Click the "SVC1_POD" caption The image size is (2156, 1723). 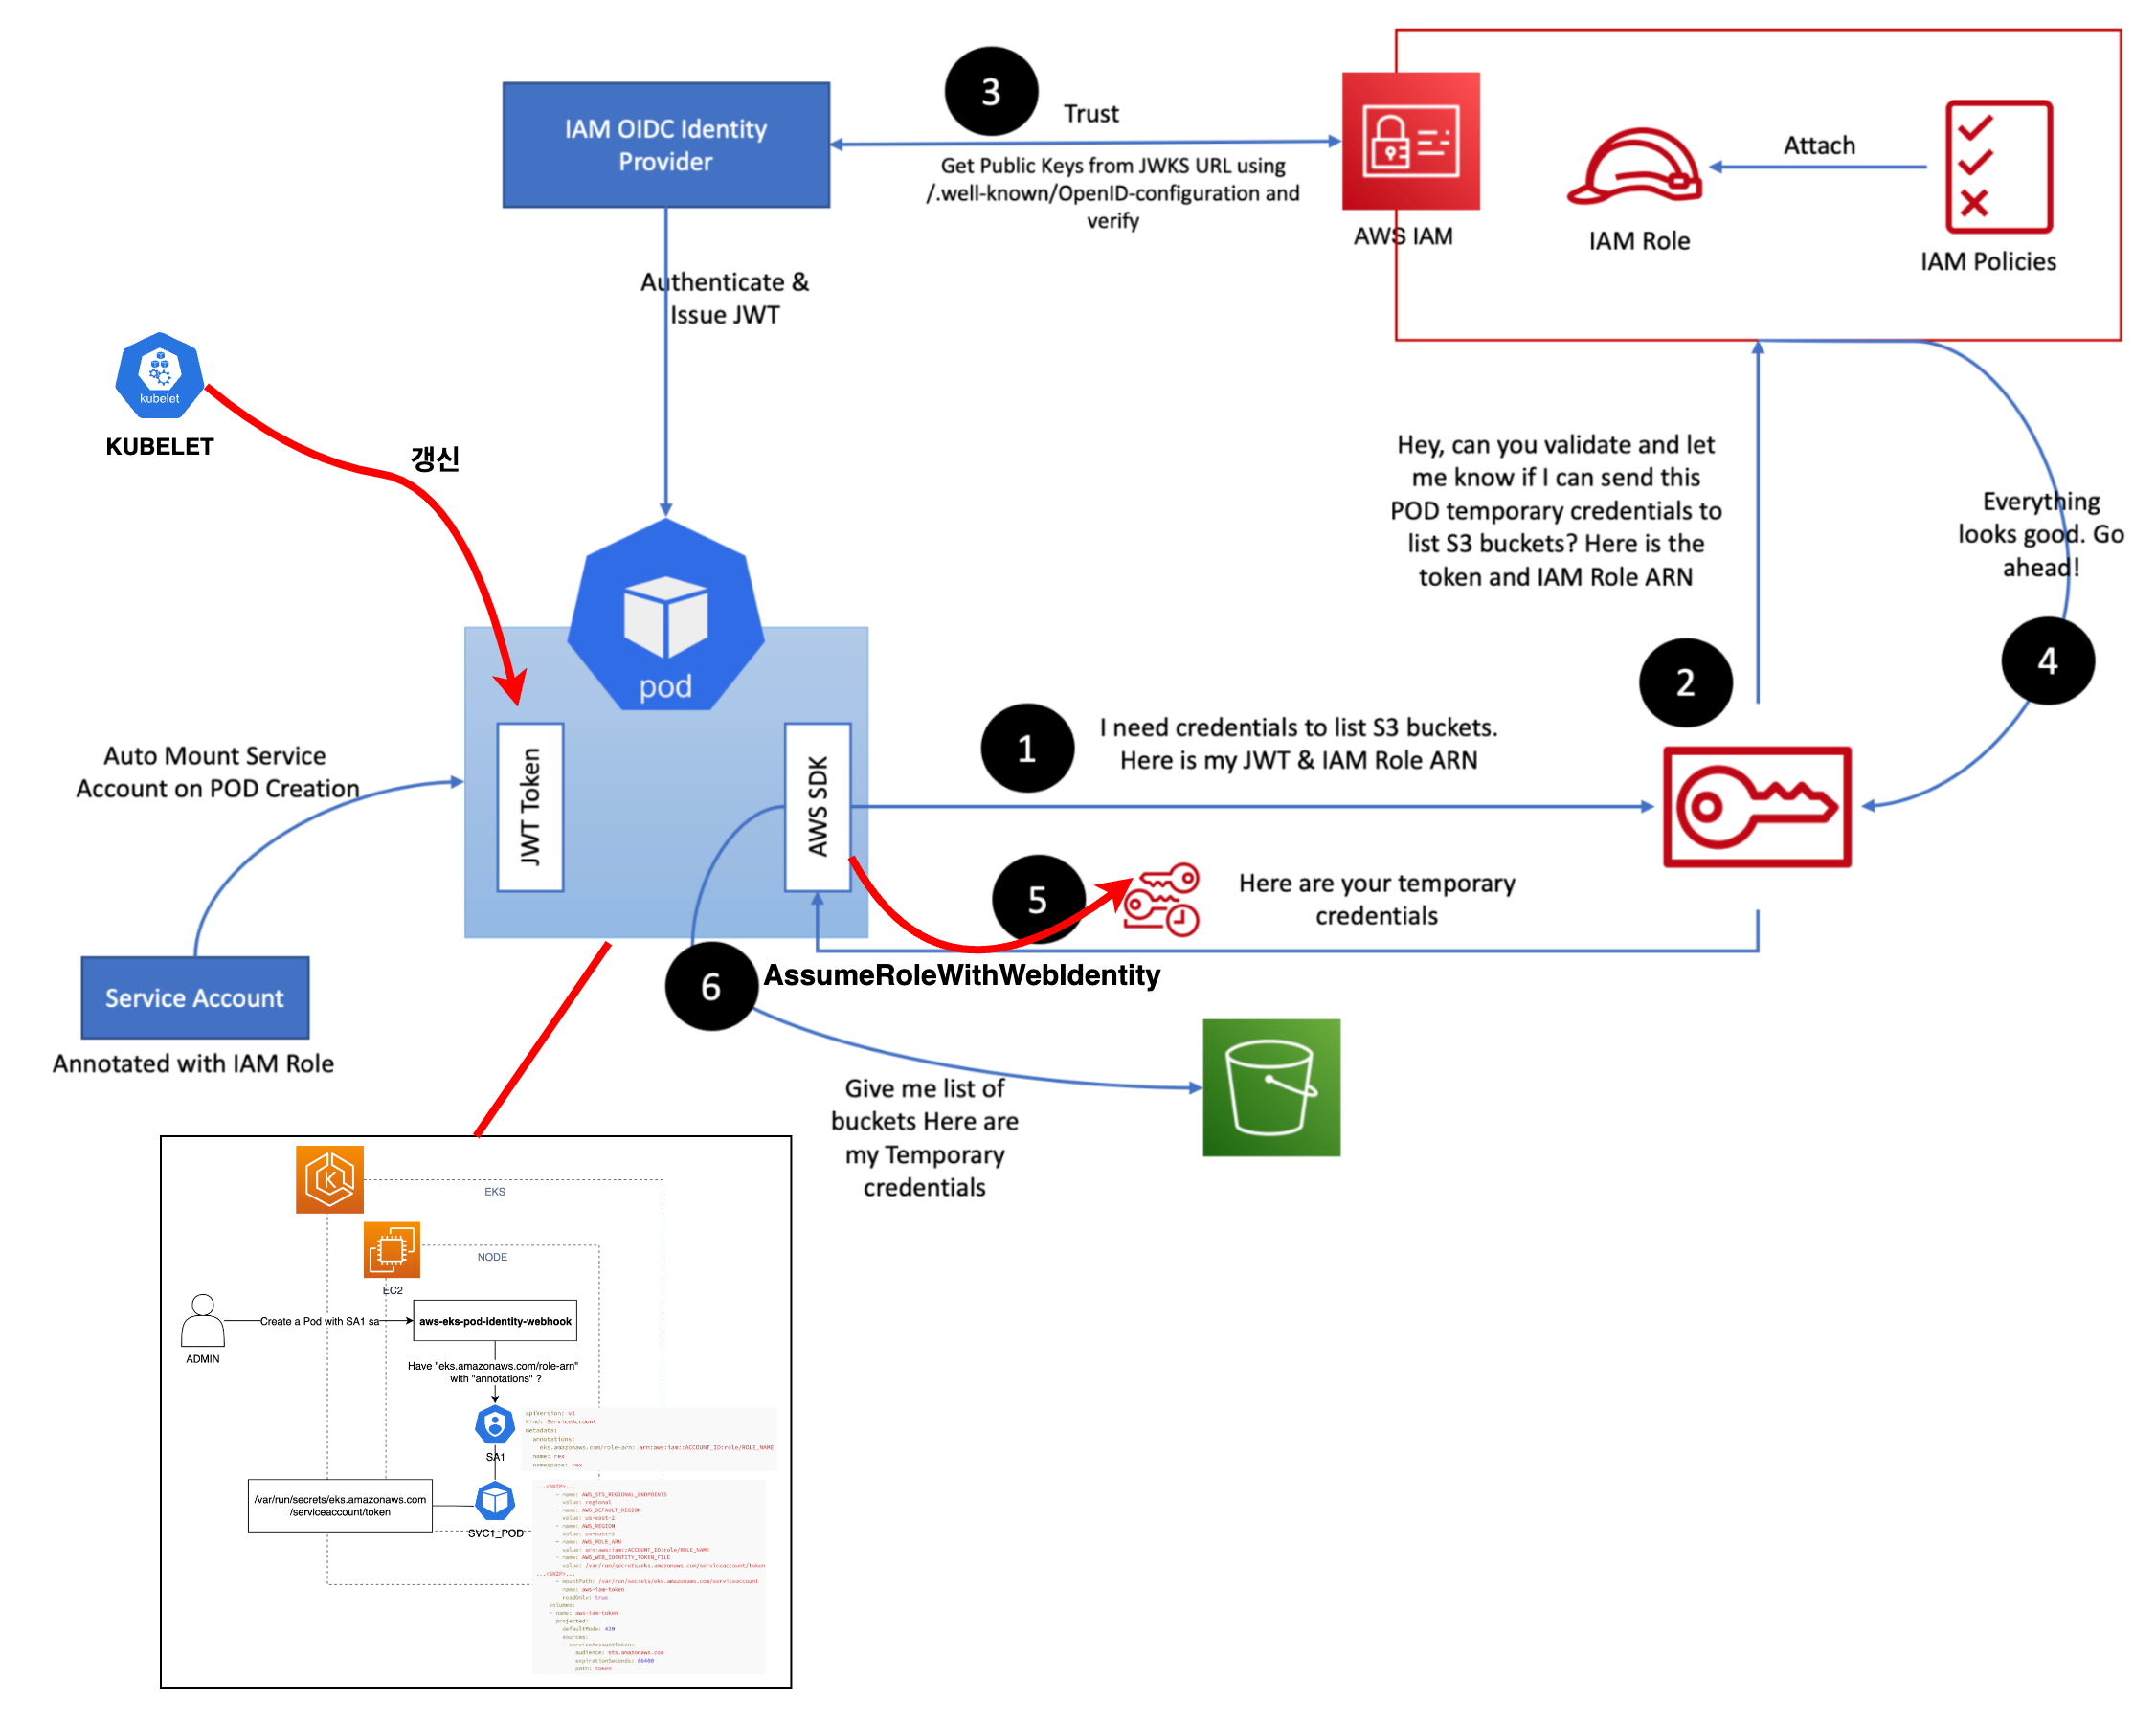pos(496,1533)
